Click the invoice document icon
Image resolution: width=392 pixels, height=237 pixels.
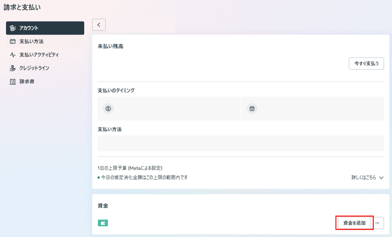coord(13,82)
